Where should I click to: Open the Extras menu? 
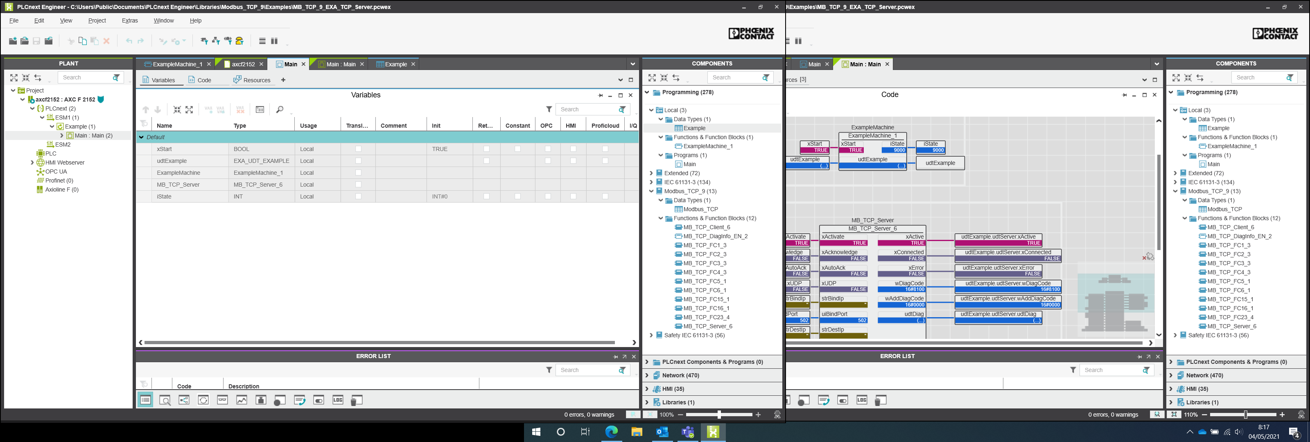coord(130,20)
